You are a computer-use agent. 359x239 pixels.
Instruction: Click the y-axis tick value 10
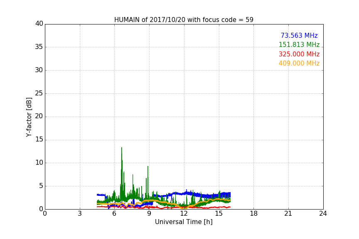[39, 163]
